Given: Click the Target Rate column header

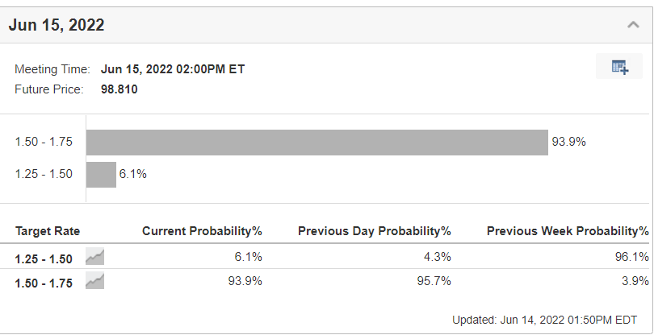Looking at the screenshot, I should click(48, 231).
